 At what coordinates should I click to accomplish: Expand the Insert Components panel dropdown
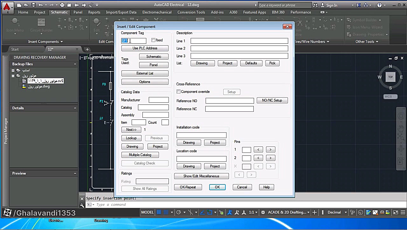click(x=45, y=42)
